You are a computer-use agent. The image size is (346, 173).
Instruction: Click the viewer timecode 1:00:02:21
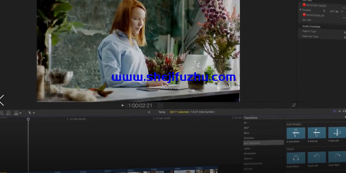[x=140, y=105]
